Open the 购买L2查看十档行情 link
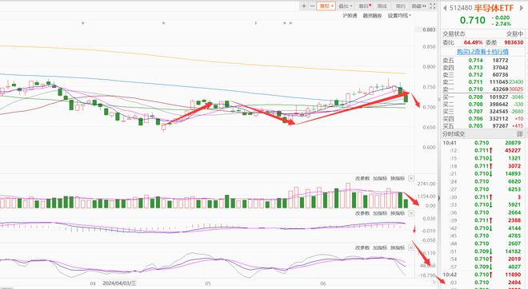528x289 pixels. (x=482, y=52)
